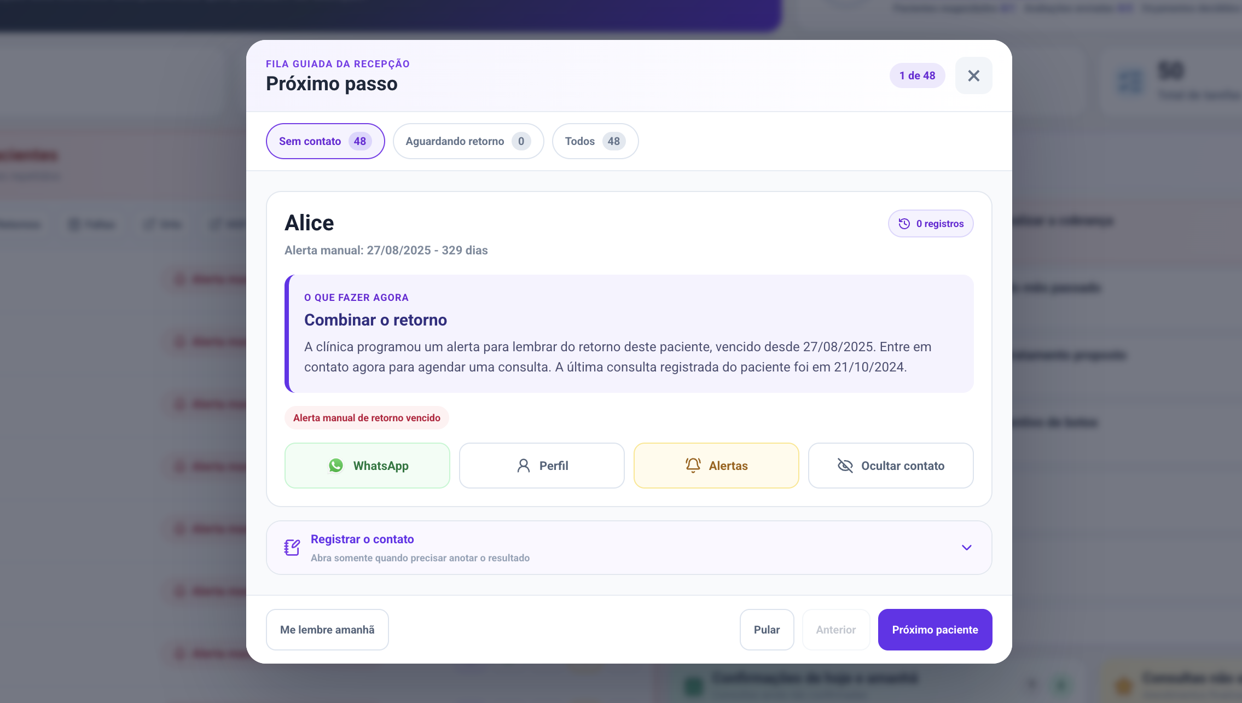Click the Alerta manual: 27/08/2025 - 329 dias text
The height and width of the screenshot is (703, 1242).
point(386,251)
